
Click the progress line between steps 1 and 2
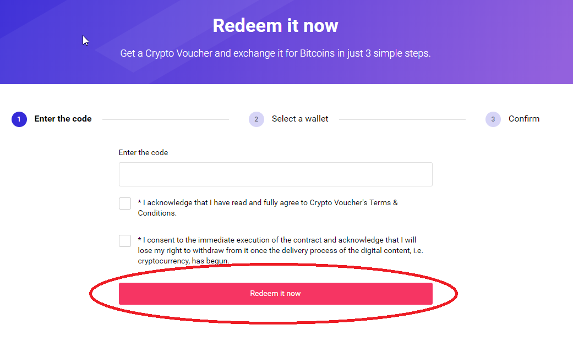tap(165, 119)
